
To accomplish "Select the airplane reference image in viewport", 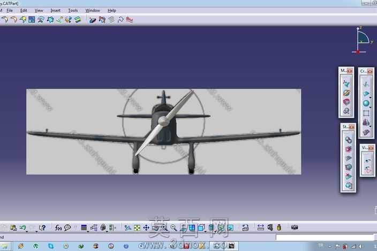I will pos(163,132).
